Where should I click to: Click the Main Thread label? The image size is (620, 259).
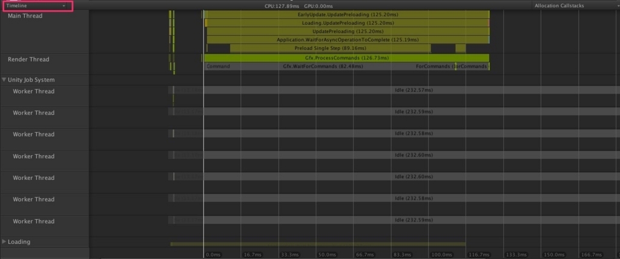click(25, 16)
